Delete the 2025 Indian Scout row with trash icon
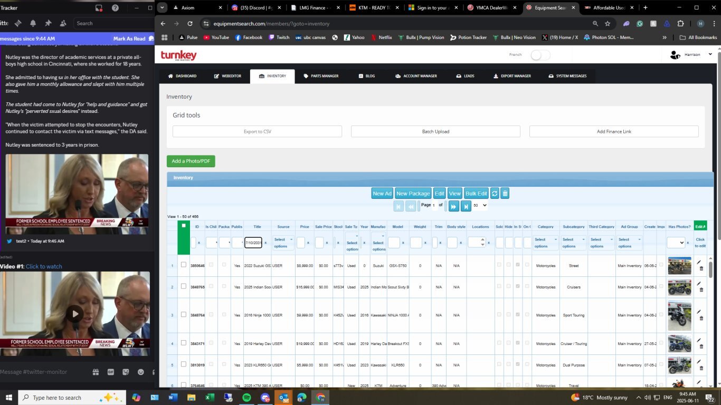 [x=701, y=290]
